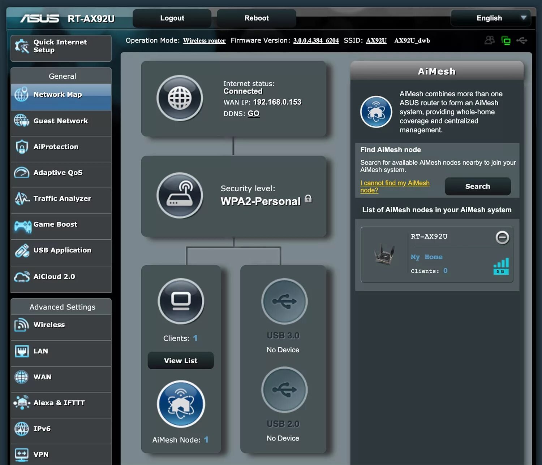Screen dimensions: 542x465
Task: Open USB Application page
Action: click(x=61, y=253)
